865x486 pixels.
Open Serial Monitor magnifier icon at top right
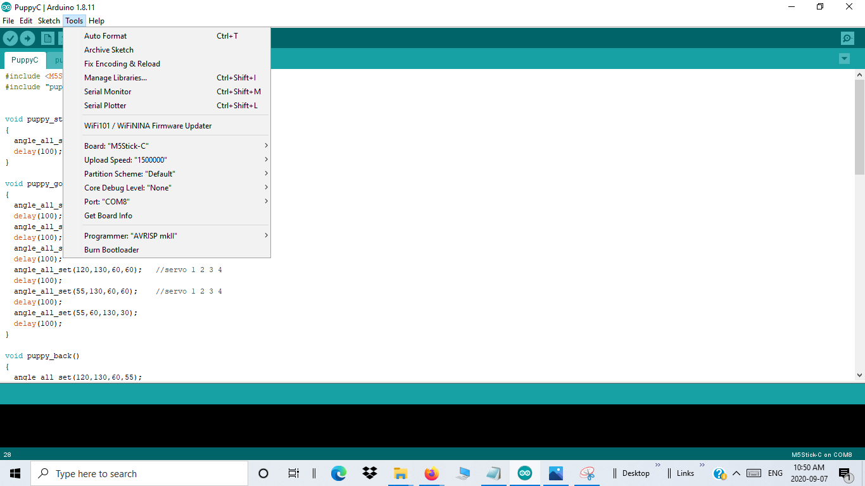[847, 39]
